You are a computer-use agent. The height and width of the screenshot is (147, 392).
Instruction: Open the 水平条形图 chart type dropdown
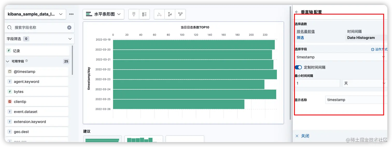click(103, 14)
